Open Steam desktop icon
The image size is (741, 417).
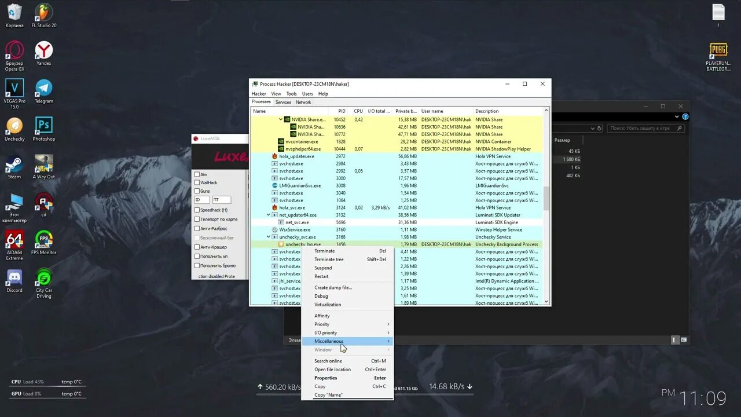(x=14, y=167)
